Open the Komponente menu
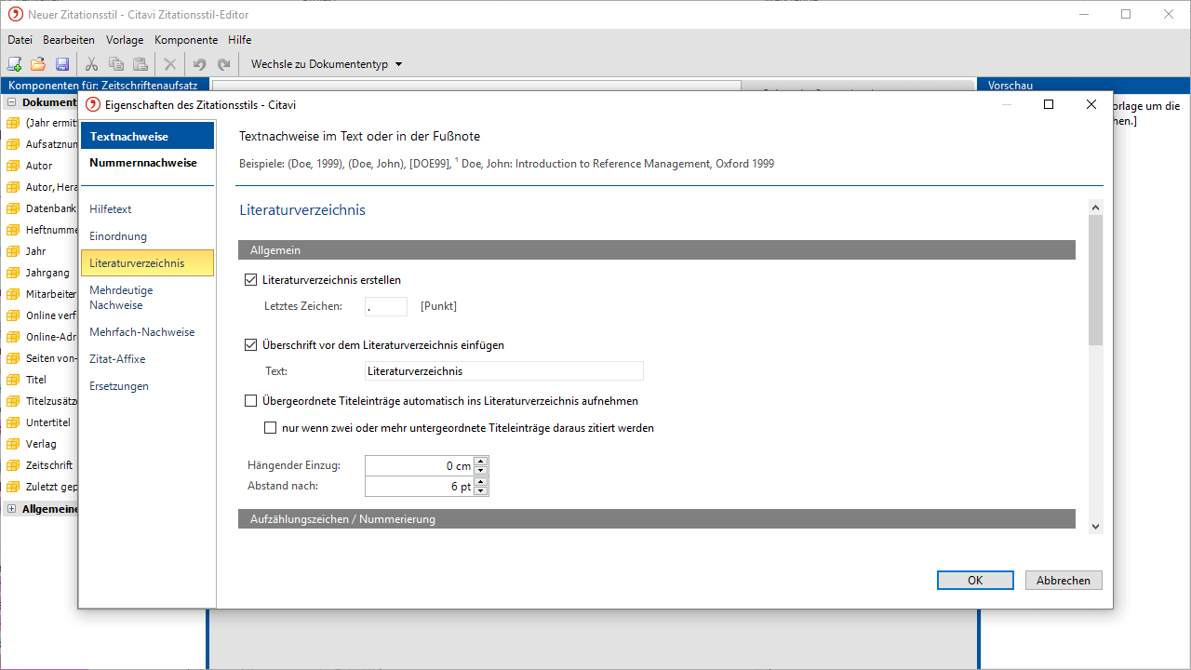The height and width of the screenshot is (670, 1191). tap(186, 40)
